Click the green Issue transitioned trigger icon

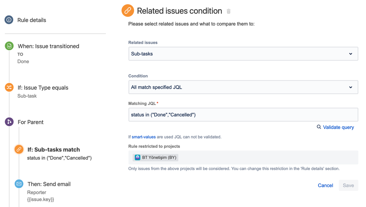coord(9,46)
